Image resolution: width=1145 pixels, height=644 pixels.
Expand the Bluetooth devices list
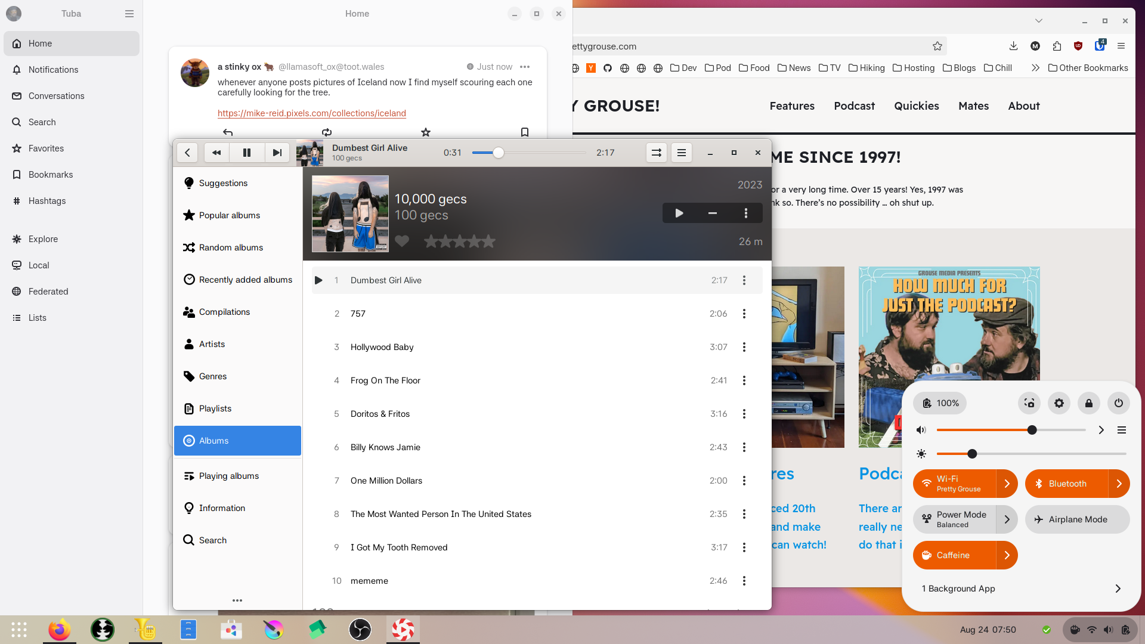[1119, 484]
